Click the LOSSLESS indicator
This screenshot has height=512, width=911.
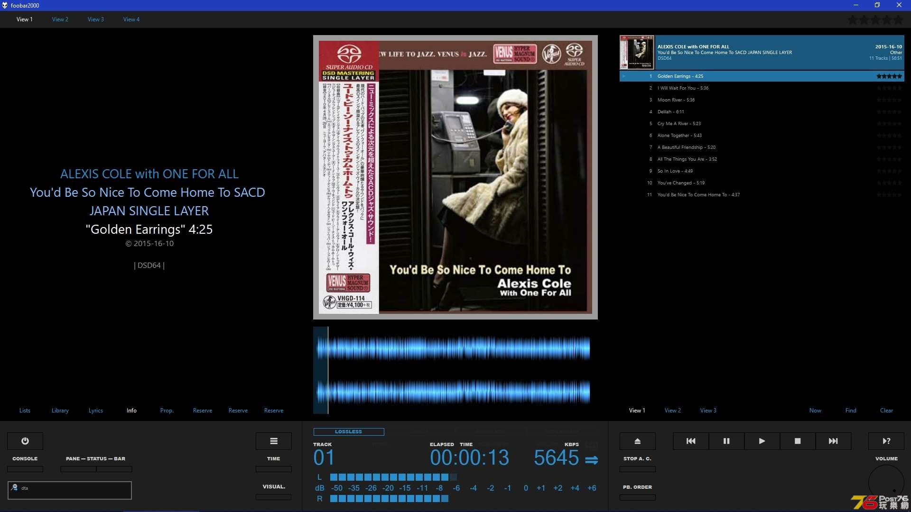click(349, 432)
